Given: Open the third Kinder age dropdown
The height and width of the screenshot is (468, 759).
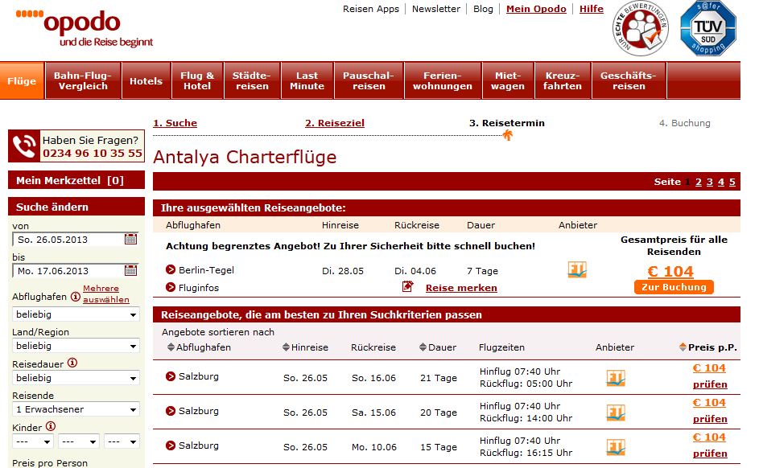Looking at the screenshot, I should [x=122, y=441].
